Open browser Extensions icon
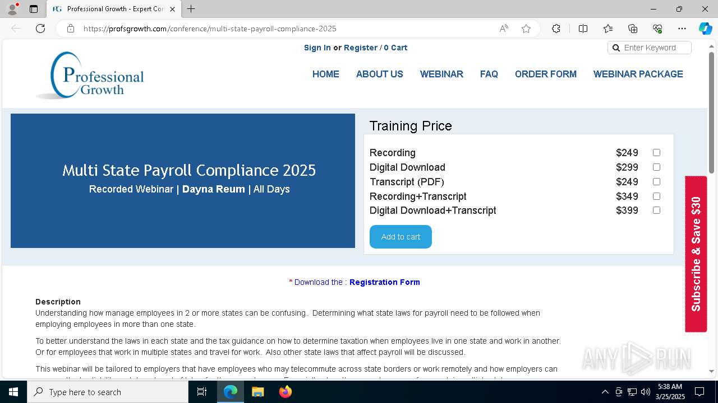This screenshot has height=403, width=718. click(x=556, y=29)
